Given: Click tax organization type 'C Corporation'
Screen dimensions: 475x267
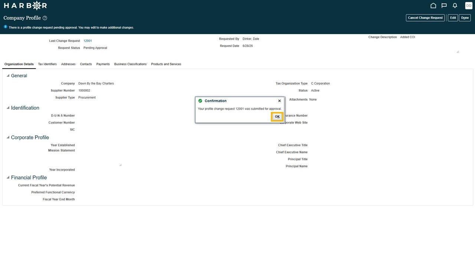Looking at the screenshot, I should pos(320,83).
